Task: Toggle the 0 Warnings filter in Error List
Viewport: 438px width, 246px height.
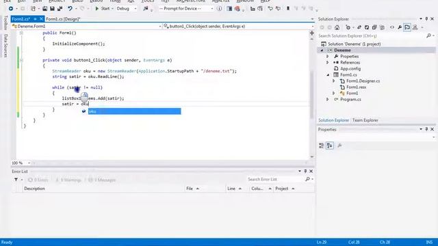Action: (68, 180)
